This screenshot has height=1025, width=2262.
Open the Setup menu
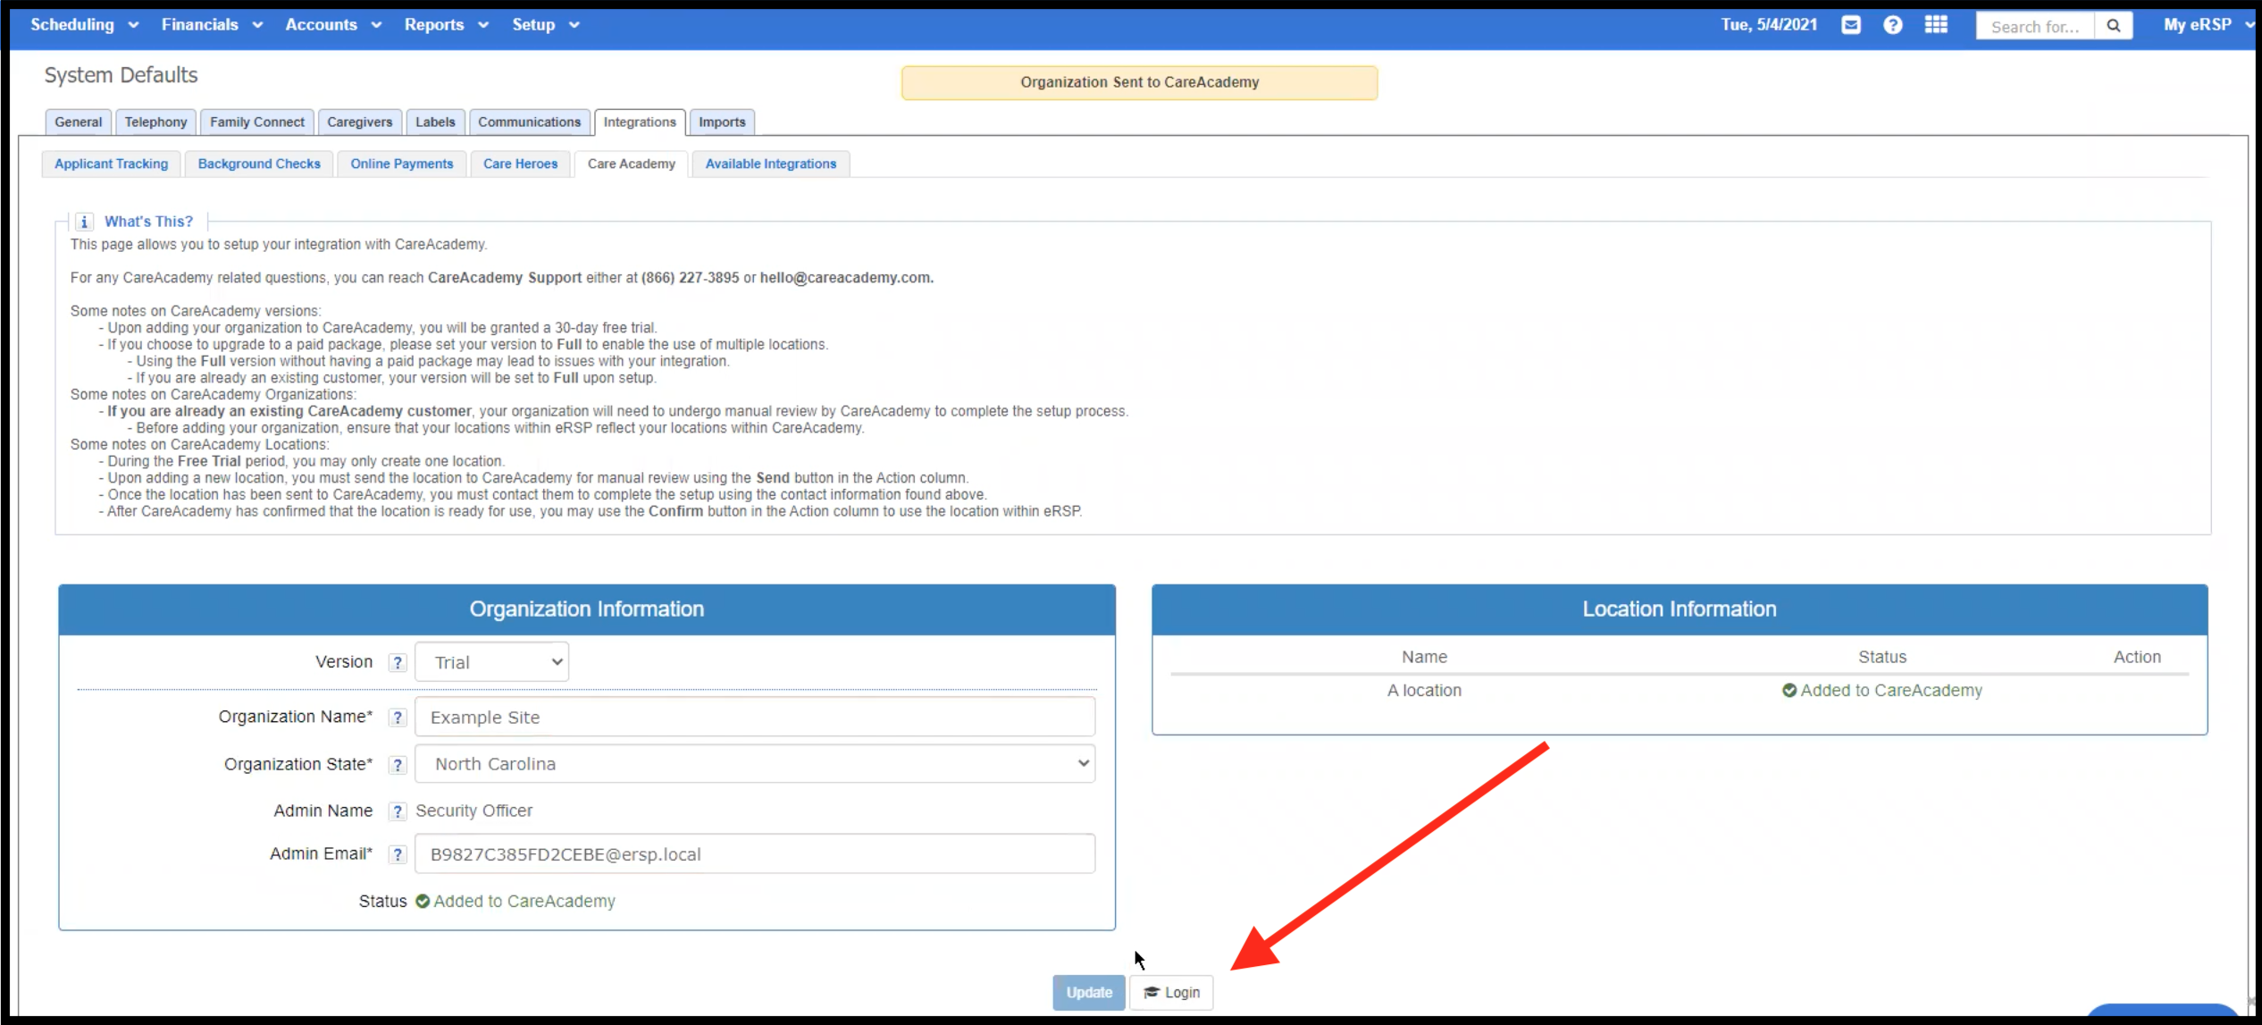(x=546, y=25)
